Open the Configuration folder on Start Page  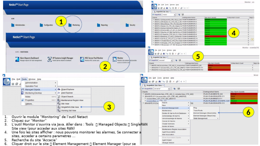tap(46, 25)
